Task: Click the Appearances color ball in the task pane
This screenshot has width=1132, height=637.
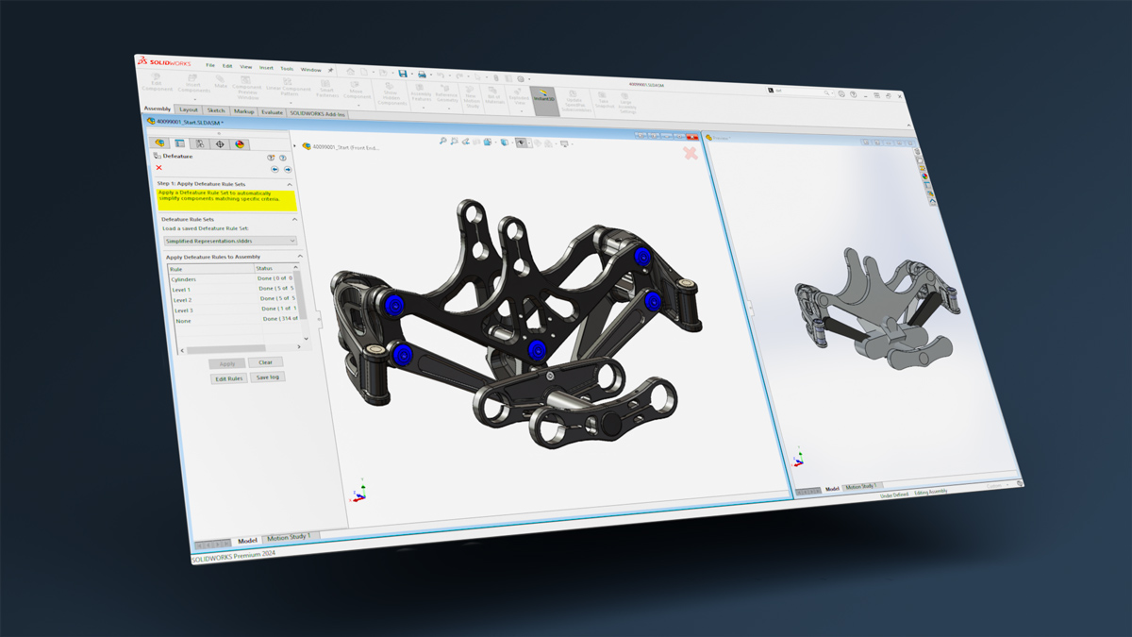Action: (925, 176)
